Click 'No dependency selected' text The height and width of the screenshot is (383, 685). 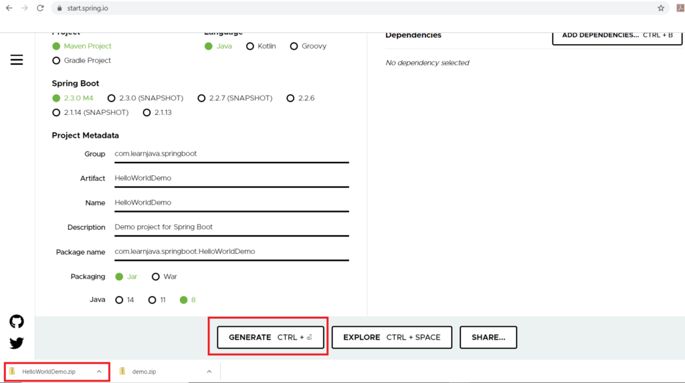[x=427, y=63]
